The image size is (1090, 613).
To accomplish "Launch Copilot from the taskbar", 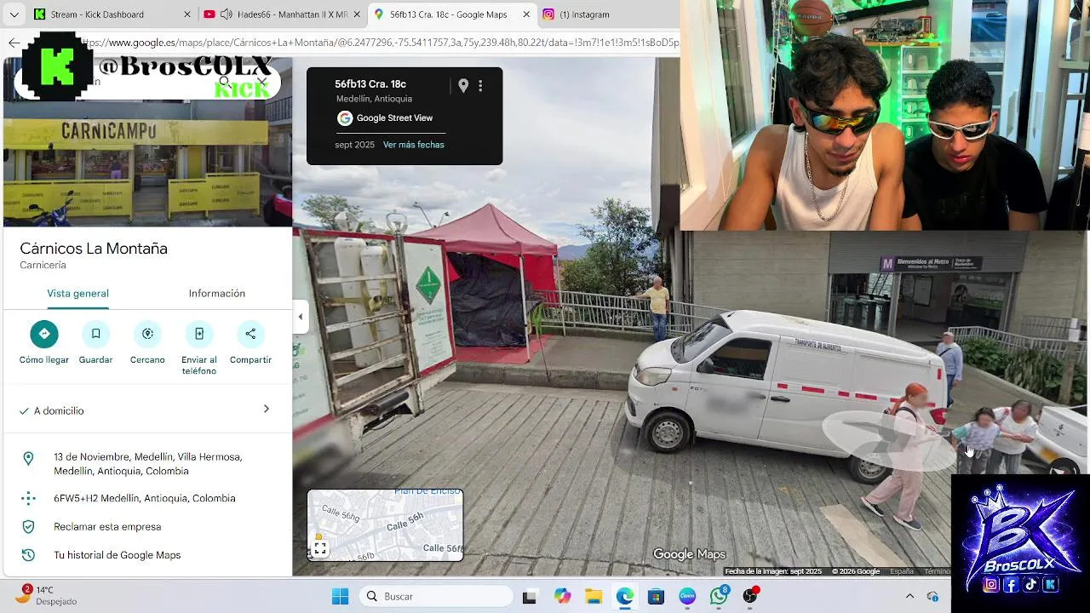I will (562, 596).
